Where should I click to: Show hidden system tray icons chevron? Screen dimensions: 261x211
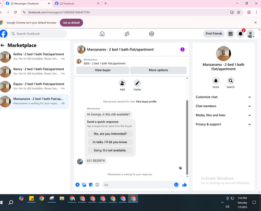[x=222, y=202]
